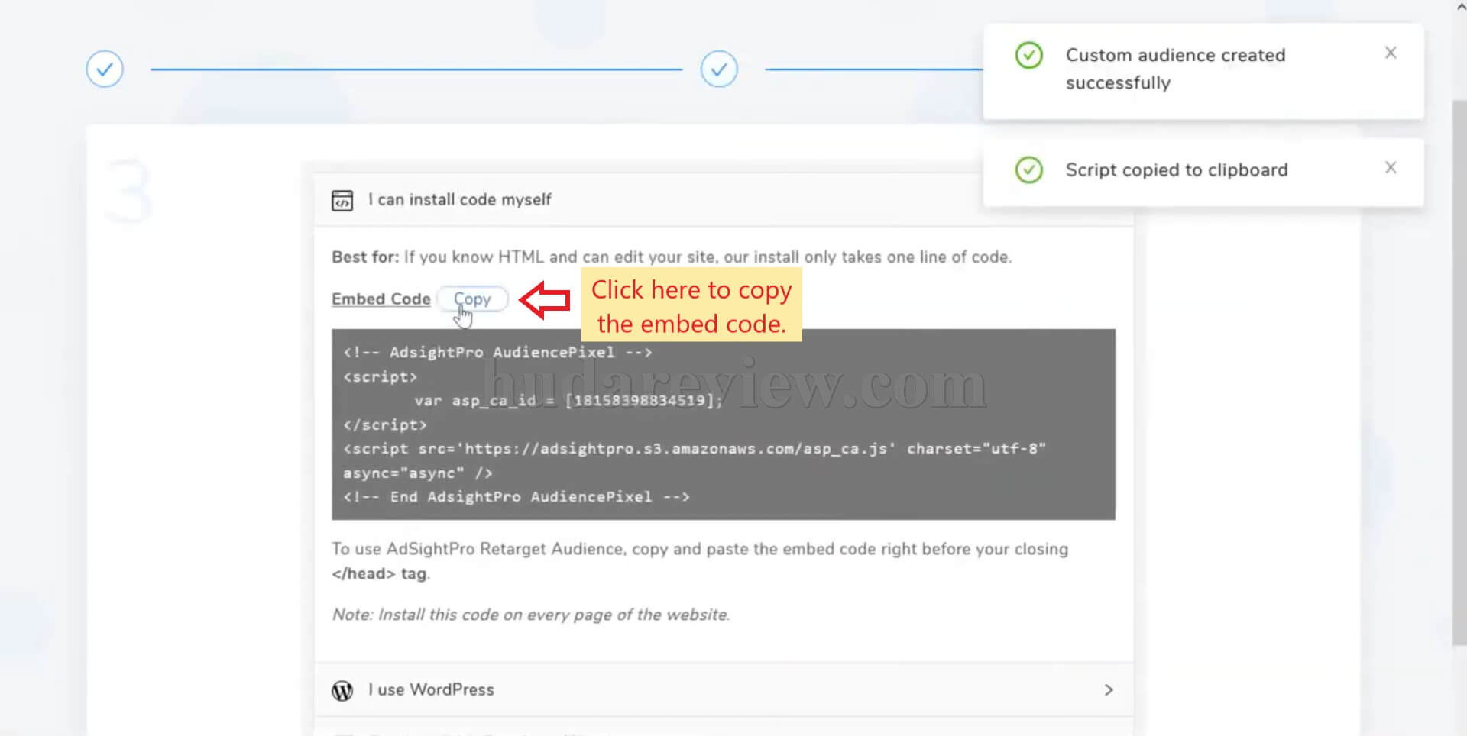Expand the 'I use WordPress' section
1467x736 pixels.
point(724,689)
